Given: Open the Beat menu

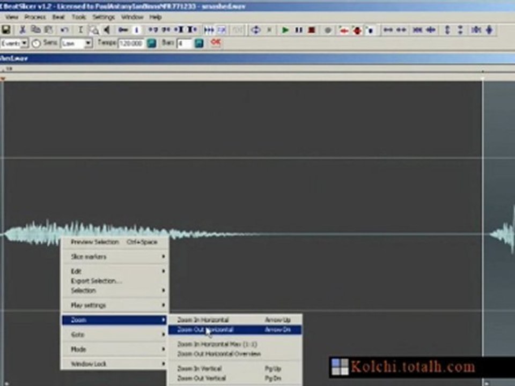Looking at the screenshot, I should pyautogui.click(x=58, y=17).
